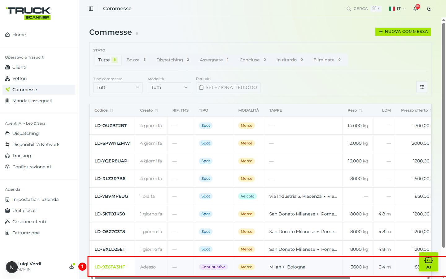The height and width of the screenshot is (279, 446).
Task: Open Tracking in sidebar
Action: [x=39, y=156]
